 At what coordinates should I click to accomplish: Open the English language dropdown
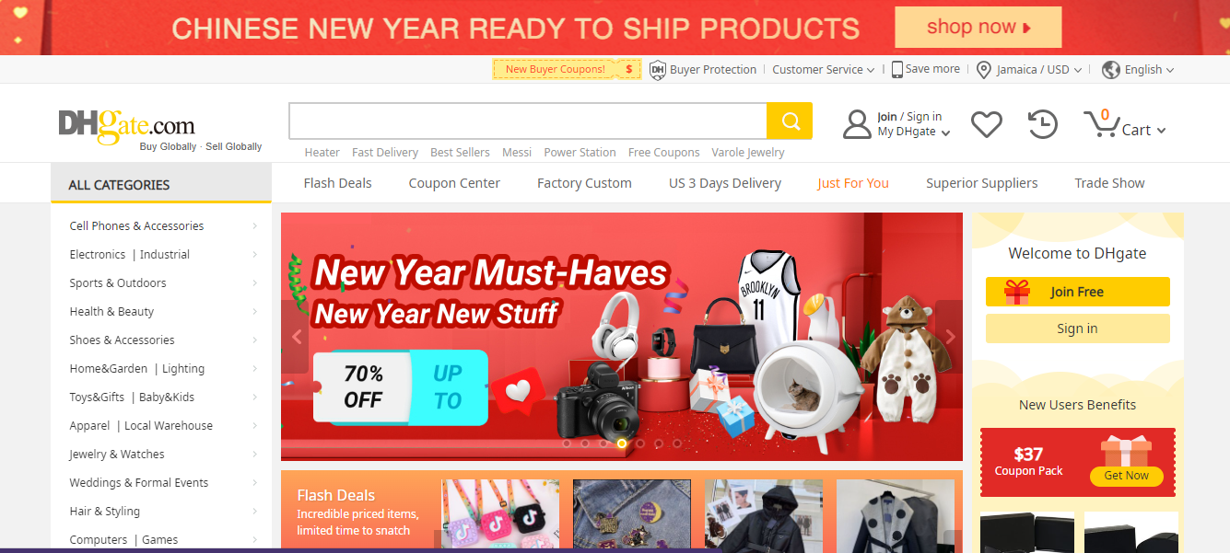click(1138, 70)
